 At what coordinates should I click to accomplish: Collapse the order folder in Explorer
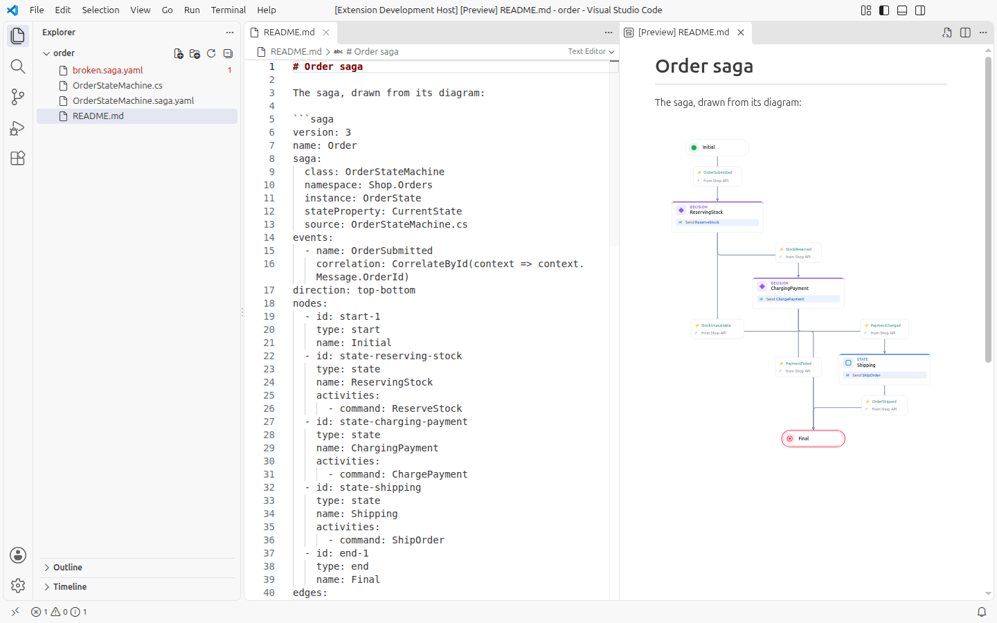pos(46,53)
